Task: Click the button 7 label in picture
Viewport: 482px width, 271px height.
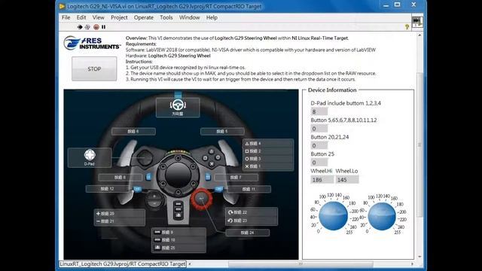Action: tap(236, 178)
